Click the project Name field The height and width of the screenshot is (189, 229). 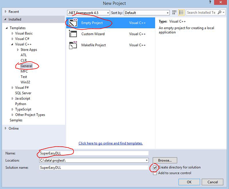coord(94,153)
